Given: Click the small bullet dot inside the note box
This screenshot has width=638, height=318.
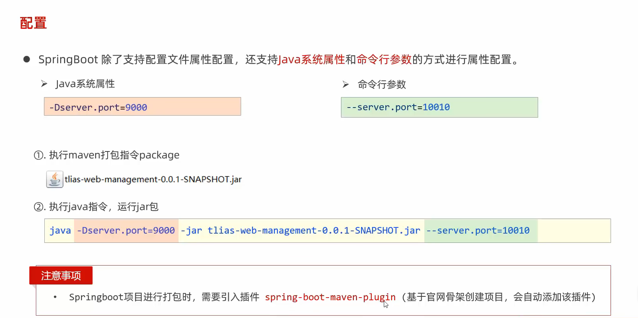Looking at the screenshot, I should (x=55, y=297).
